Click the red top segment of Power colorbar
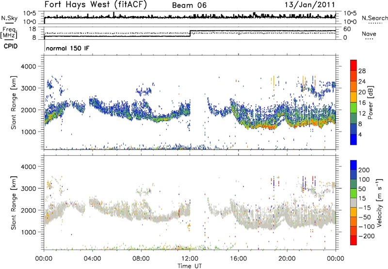388x269 pixels. click(x=354, y=65)
